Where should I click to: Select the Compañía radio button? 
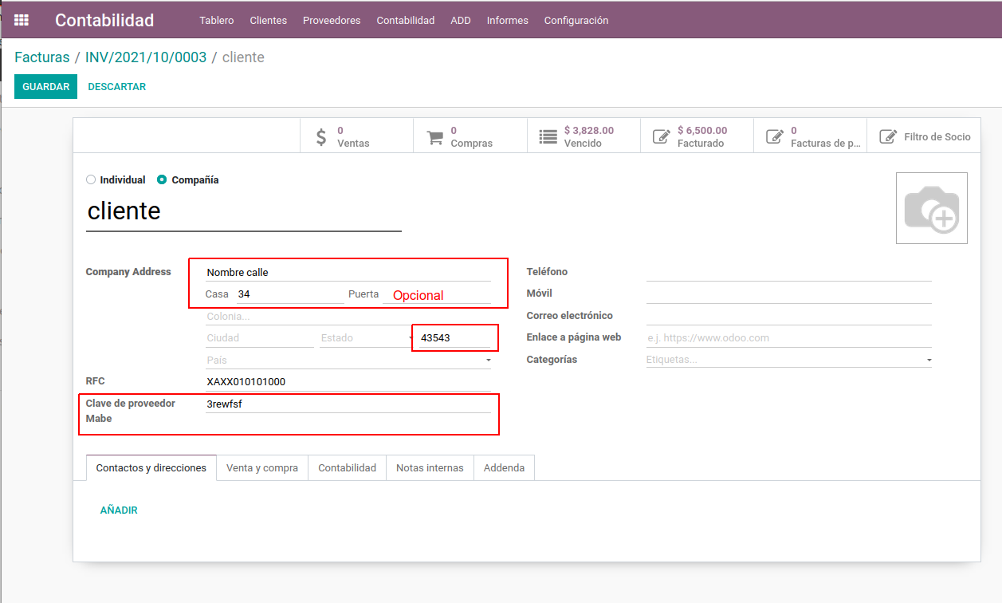click(x=163, y=180)
